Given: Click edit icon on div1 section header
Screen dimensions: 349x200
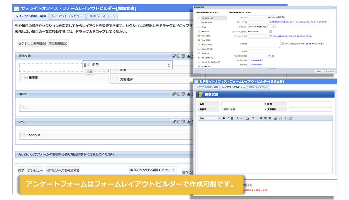Looking at the screenshot, I should [173, 121].
